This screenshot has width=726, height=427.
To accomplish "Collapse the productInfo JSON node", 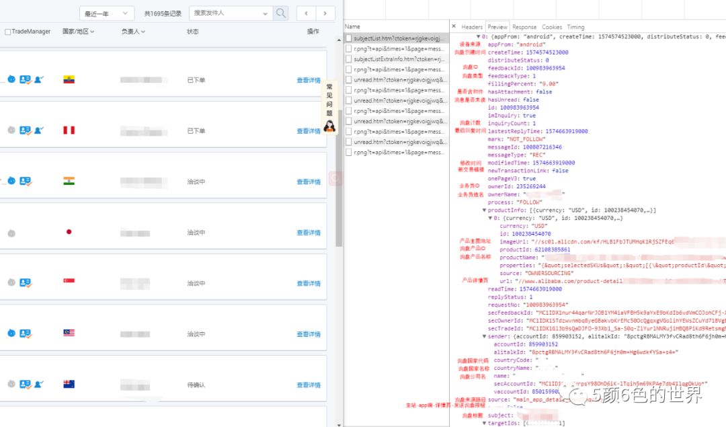I will coord(484,210).
